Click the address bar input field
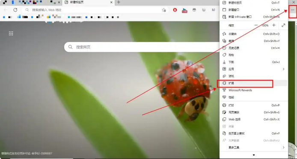297x159 pixels. click(95, 10)
